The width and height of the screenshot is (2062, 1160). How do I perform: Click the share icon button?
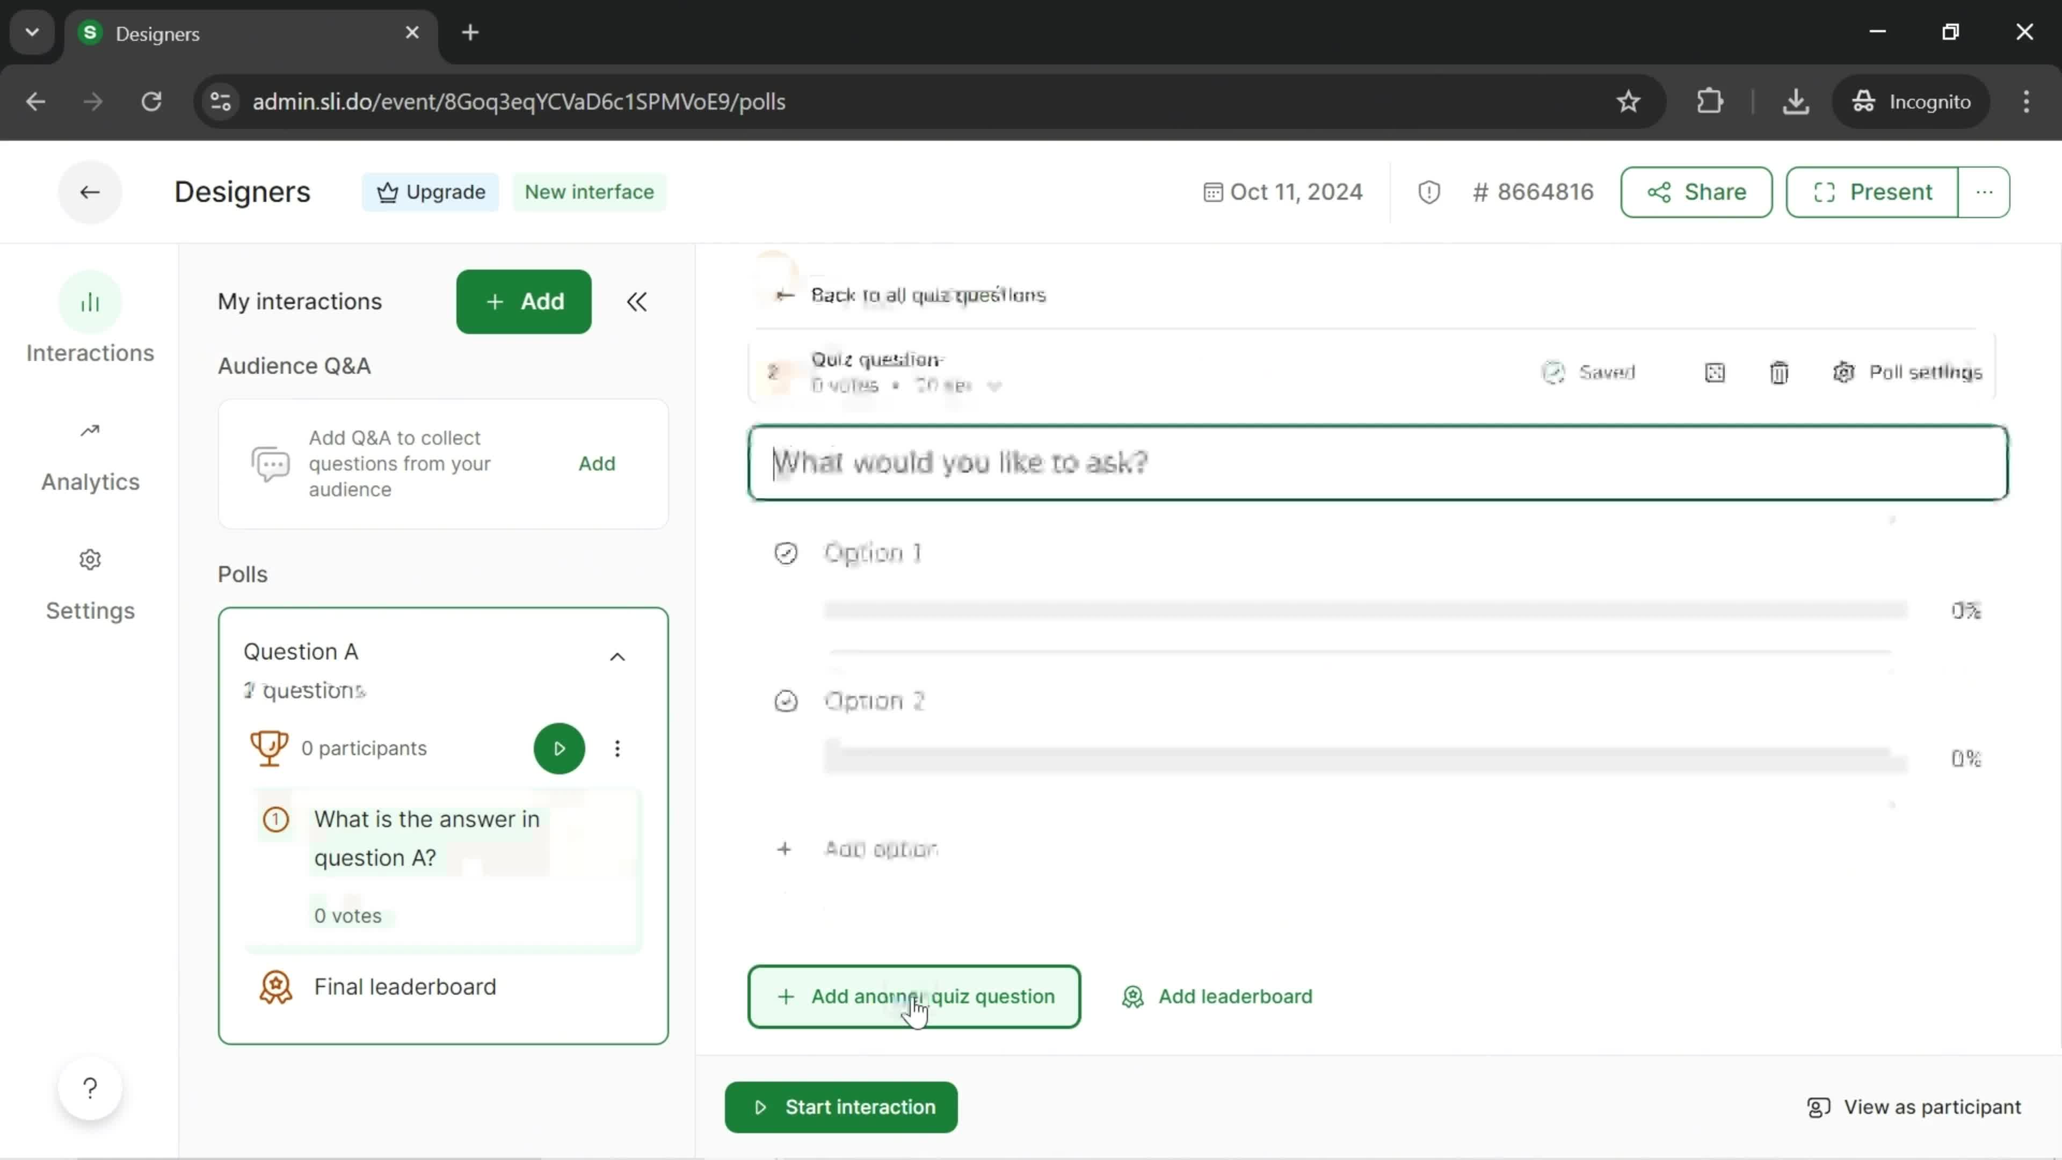(x=1660, y=191)
